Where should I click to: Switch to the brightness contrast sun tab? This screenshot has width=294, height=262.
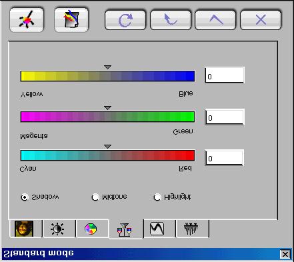59,229
